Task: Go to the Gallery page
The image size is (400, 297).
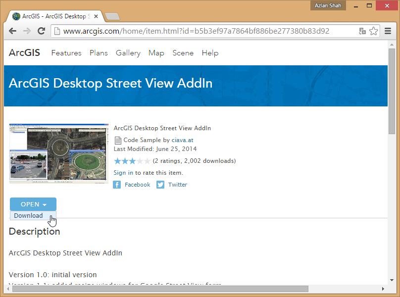Action: pos(128,53)
